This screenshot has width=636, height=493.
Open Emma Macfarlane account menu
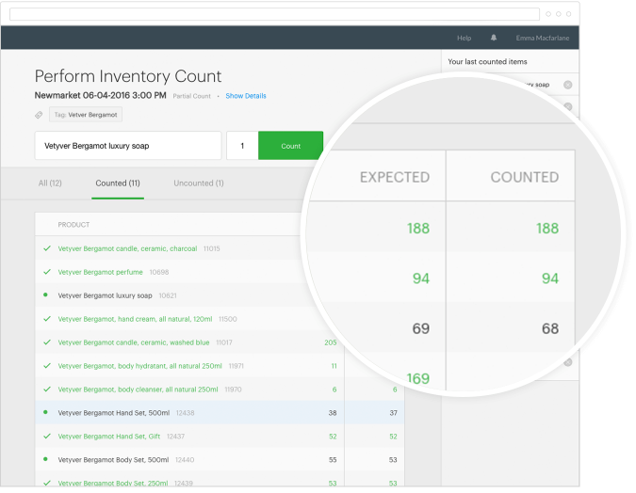[543, 38]
